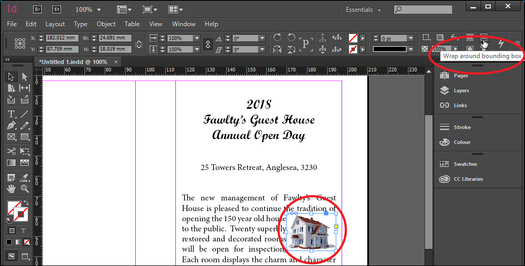This screenshot has height=266, width=525.
Task: Open the rotation angle dropdown
Action: point(262,38)
